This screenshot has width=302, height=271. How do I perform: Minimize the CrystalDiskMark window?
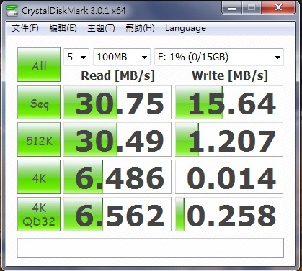pyautogui.click(x=231, y=8)
